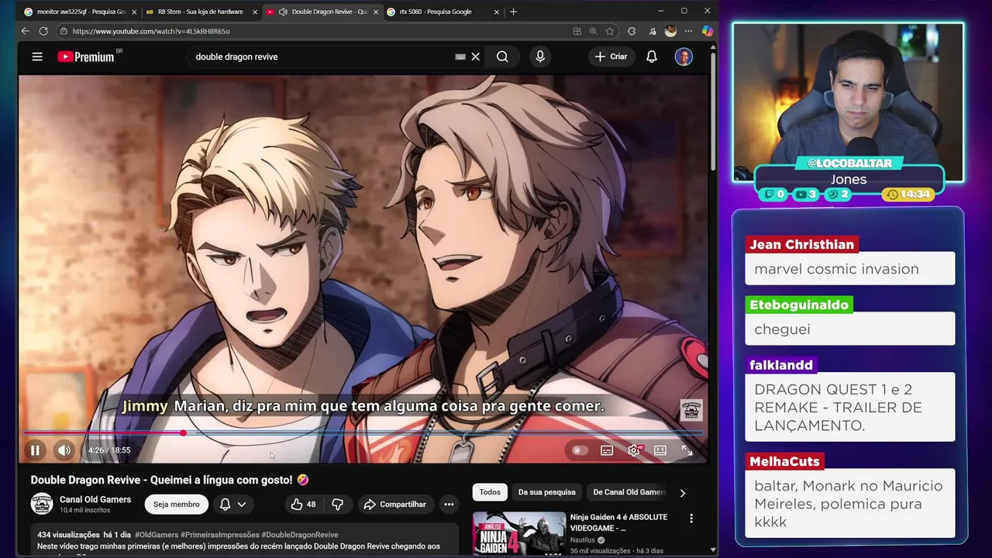This screenshot has height=558, width=992.
Task: Open the address bar apps/split icon
Action: pyautogui.click(x=577, y=31)
